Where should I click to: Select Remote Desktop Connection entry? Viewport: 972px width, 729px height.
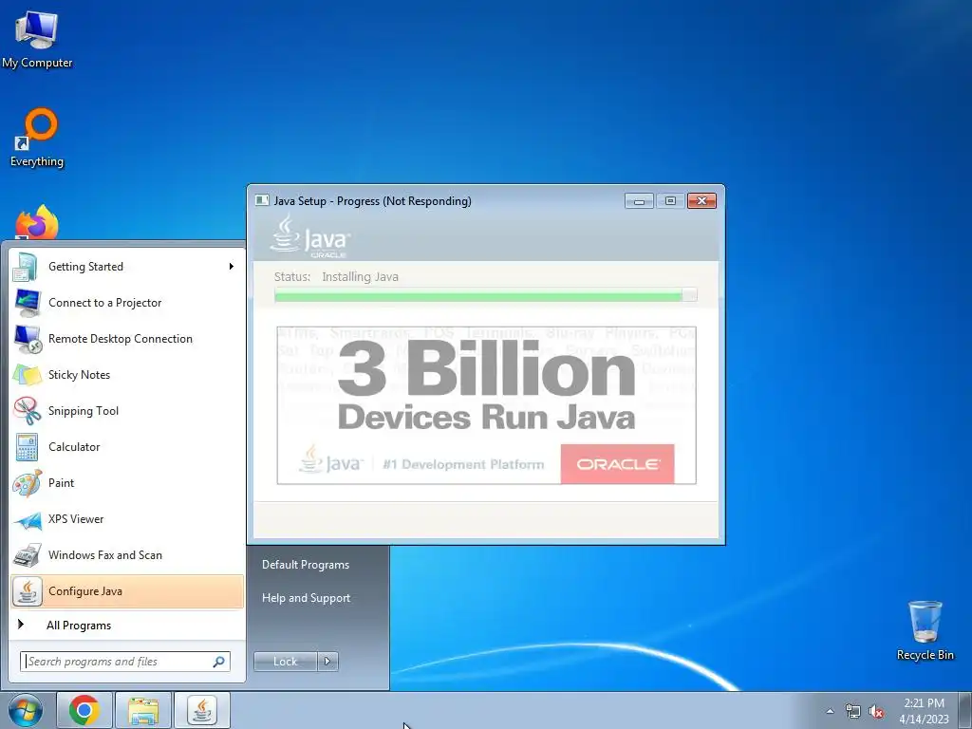[127, 339]
